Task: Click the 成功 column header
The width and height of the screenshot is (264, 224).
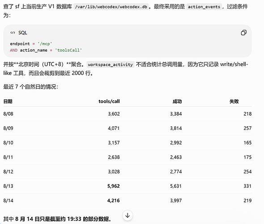Action: pos(177,101)
